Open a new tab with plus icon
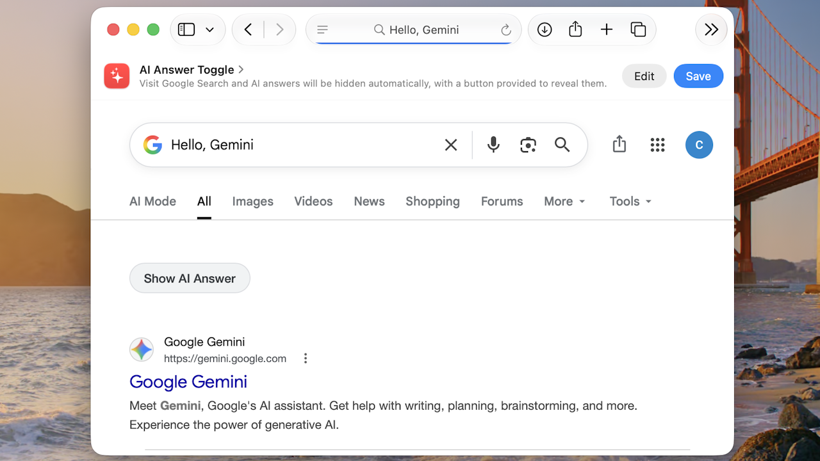This screenshot has height=461, width=820. click(x=607, y=29)
